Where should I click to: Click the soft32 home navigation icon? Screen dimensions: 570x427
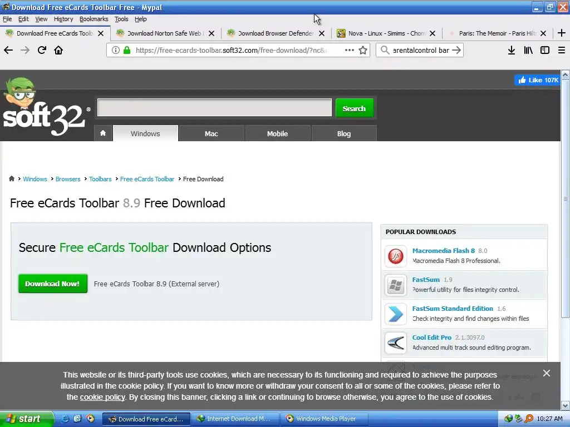(103, 133)
